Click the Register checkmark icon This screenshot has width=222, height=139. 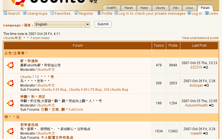click(x=76, y=13)
